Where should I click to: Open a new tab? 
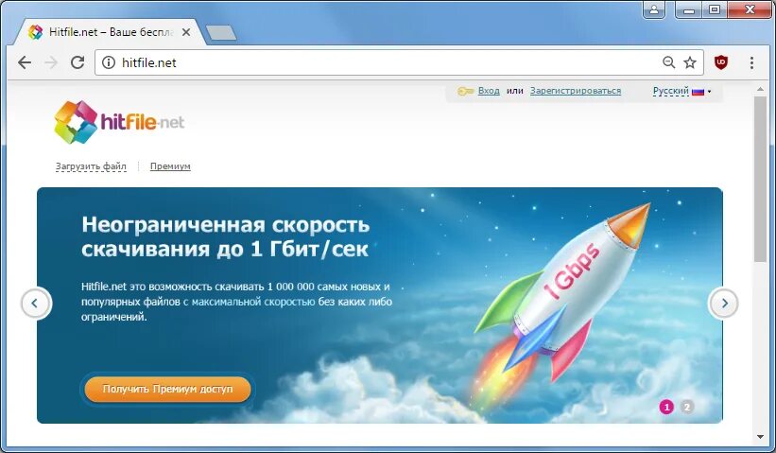pos(221,33)
